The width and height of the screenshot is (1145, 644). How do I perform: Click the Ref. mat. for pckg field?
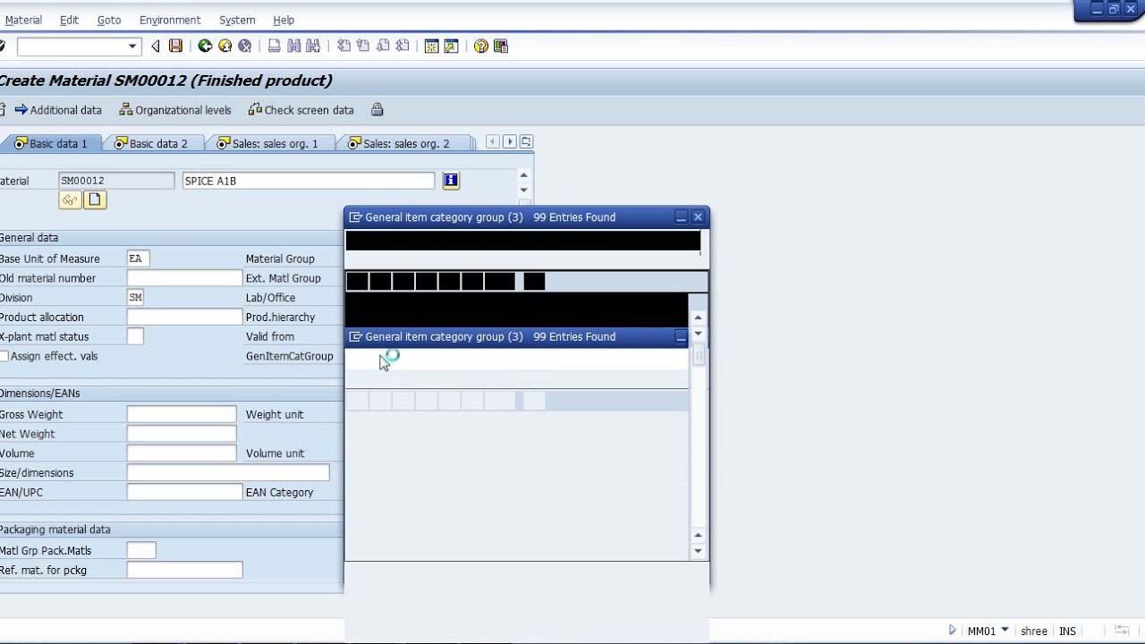(184, 570)
